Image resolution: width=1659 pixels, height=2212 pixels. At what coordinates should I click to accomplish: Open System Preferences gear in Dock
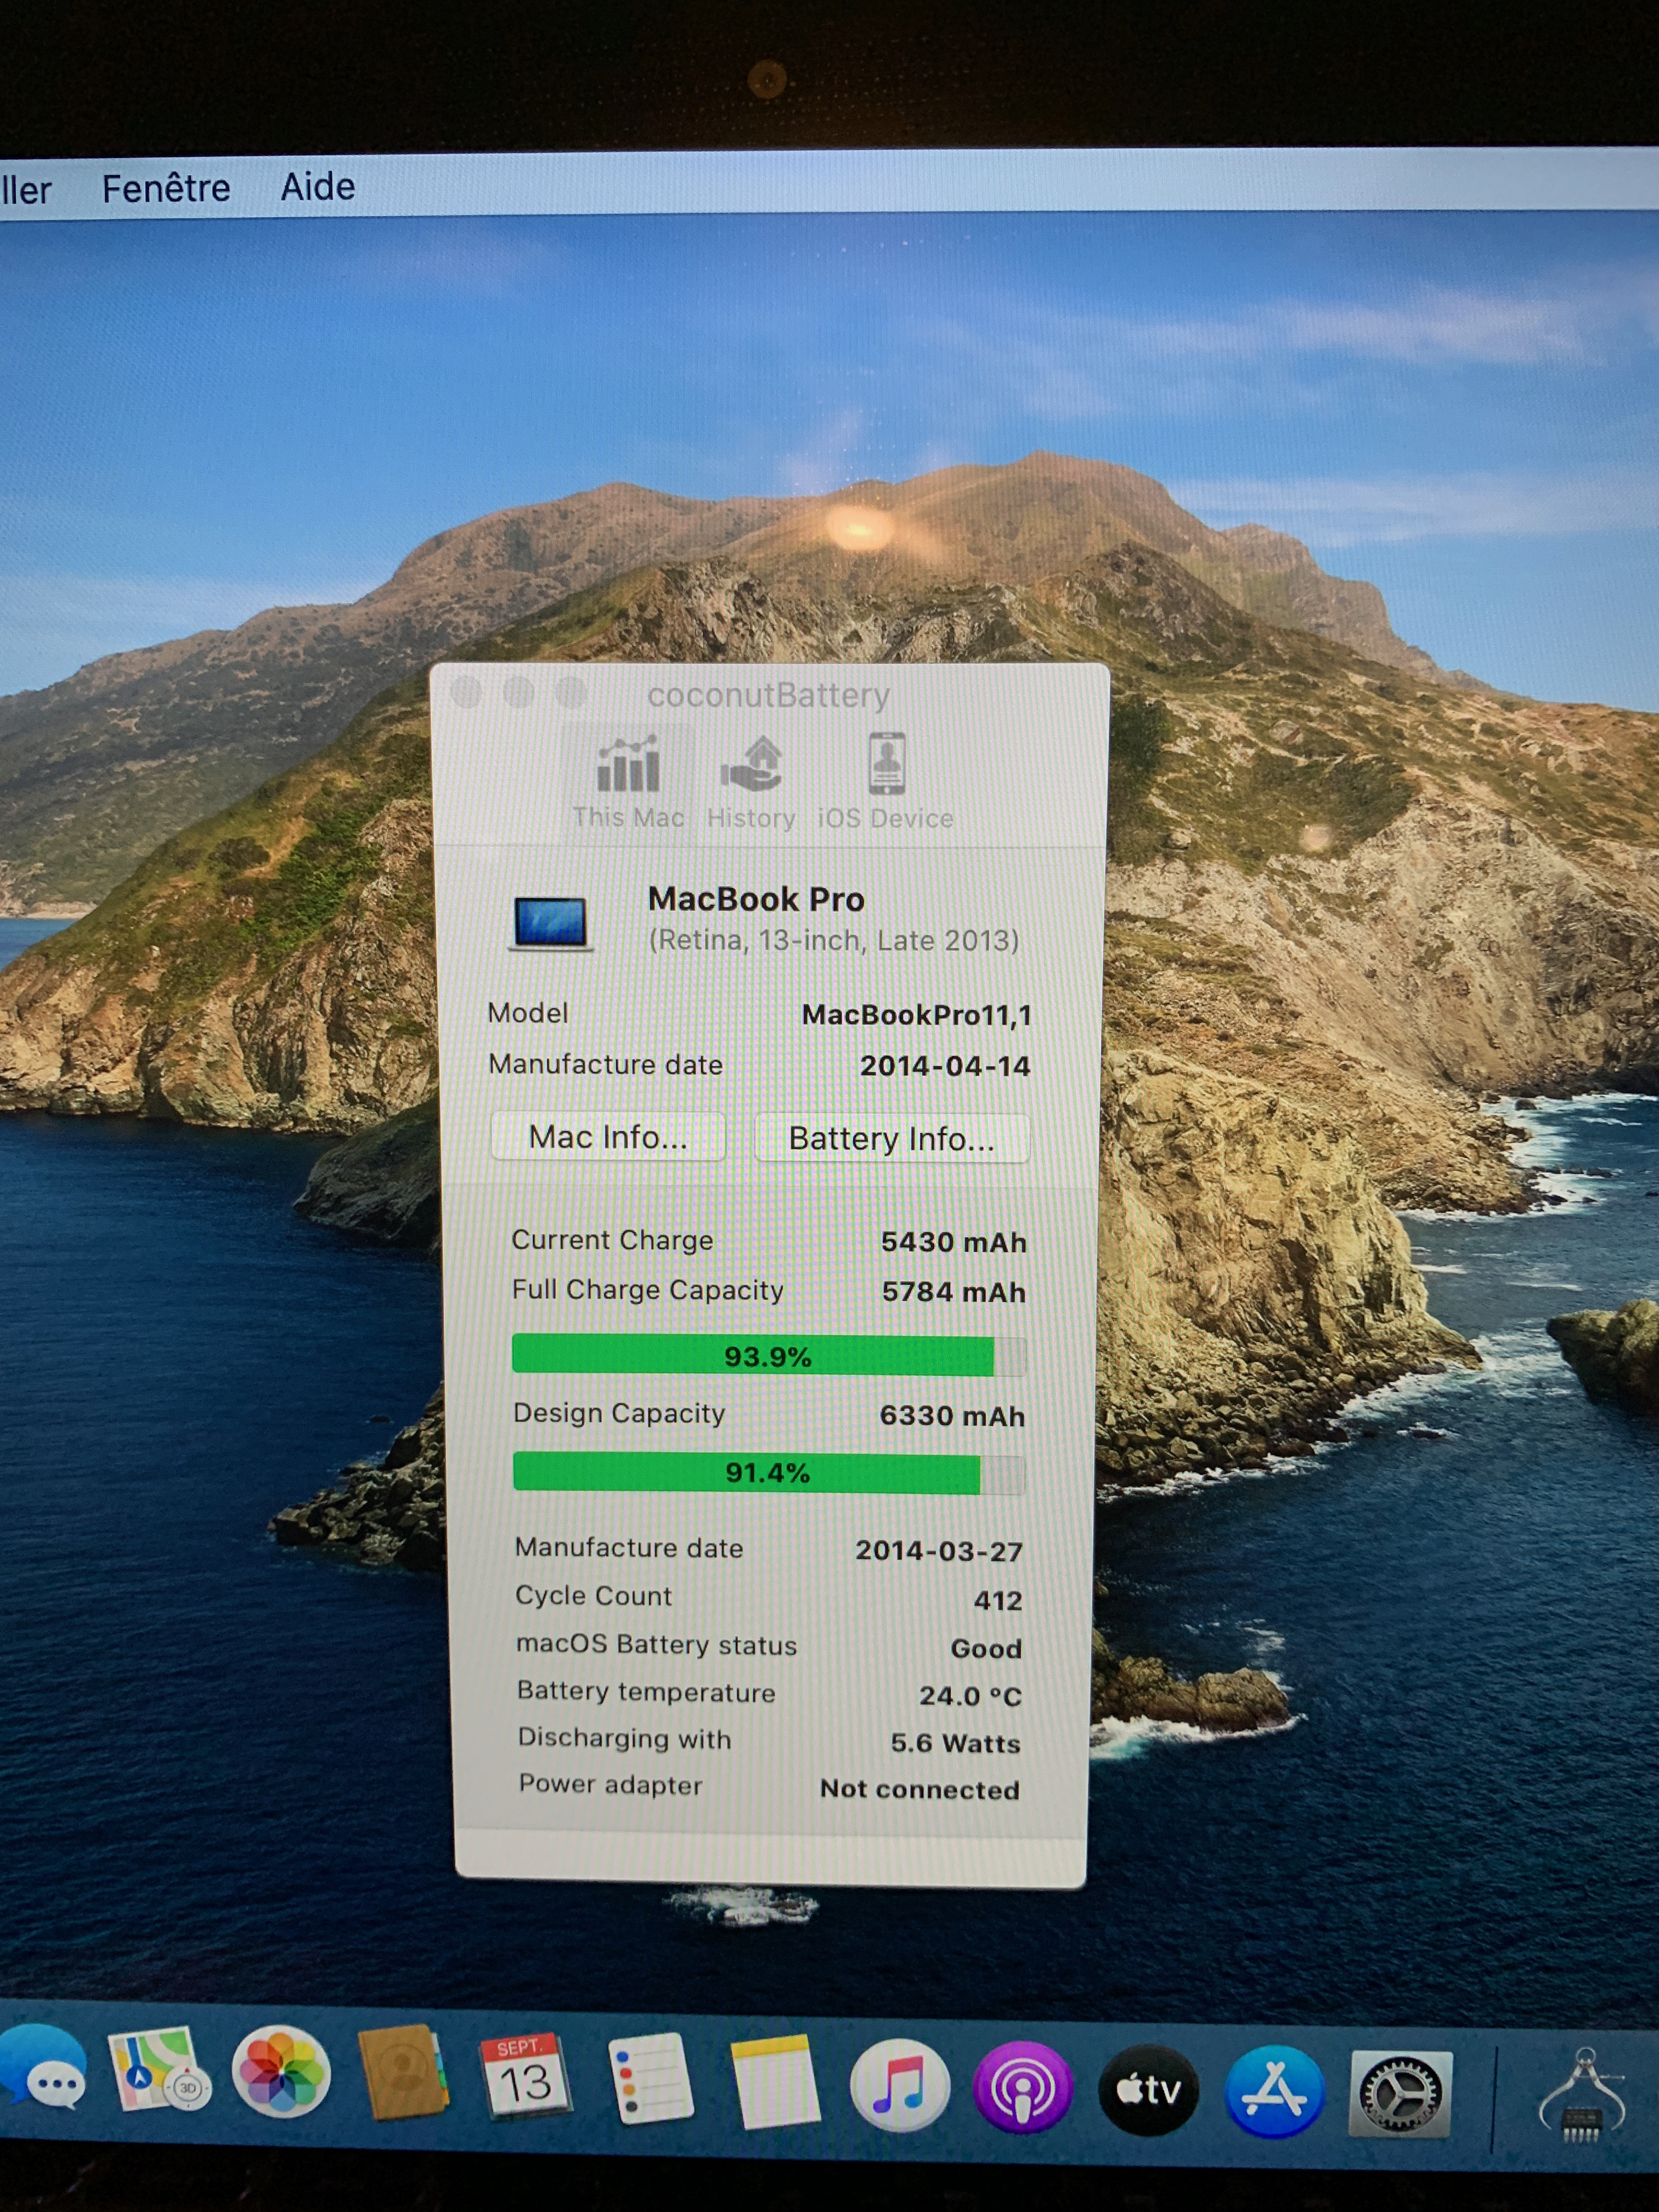click(x=1400, y=2093)
